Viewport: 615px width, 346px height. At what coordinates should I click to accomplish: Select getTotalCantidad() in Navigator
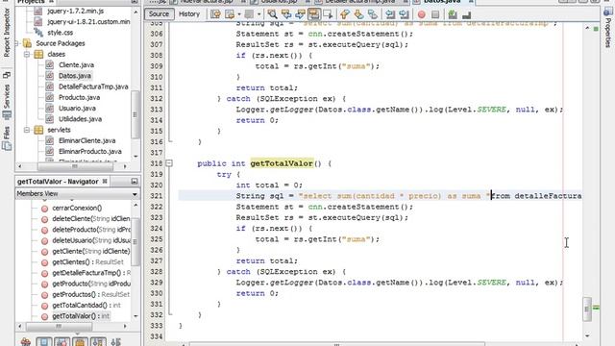(86, 306)
